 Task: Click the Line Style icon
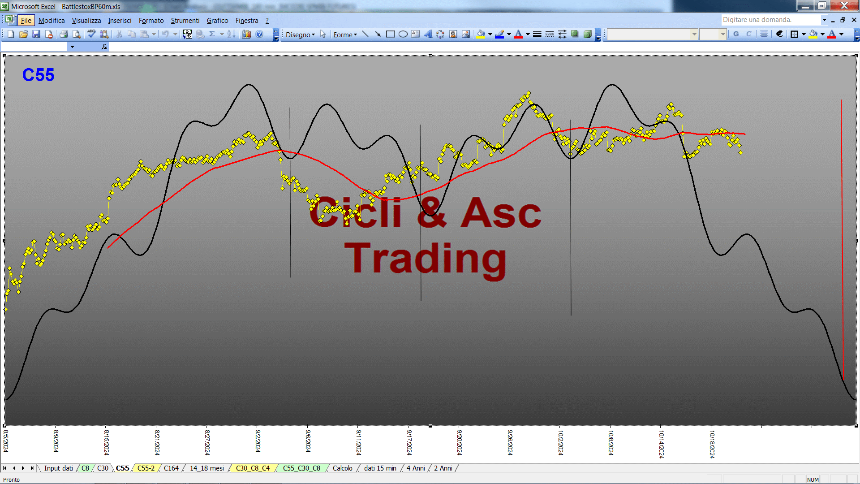[537, 34]
